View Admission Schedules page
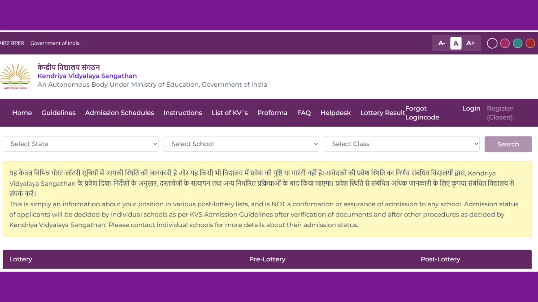The height and width of the screenshot is (302, 538). (119, 113)
